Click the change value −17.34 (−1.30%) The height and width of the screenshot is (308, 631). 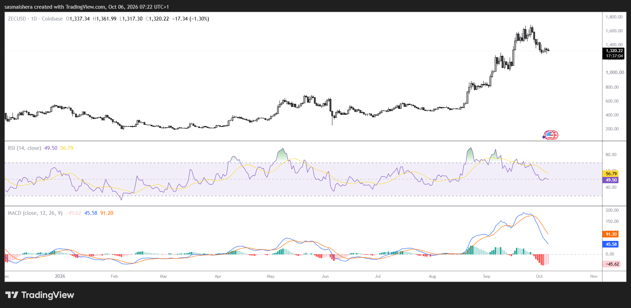(191, 19)
